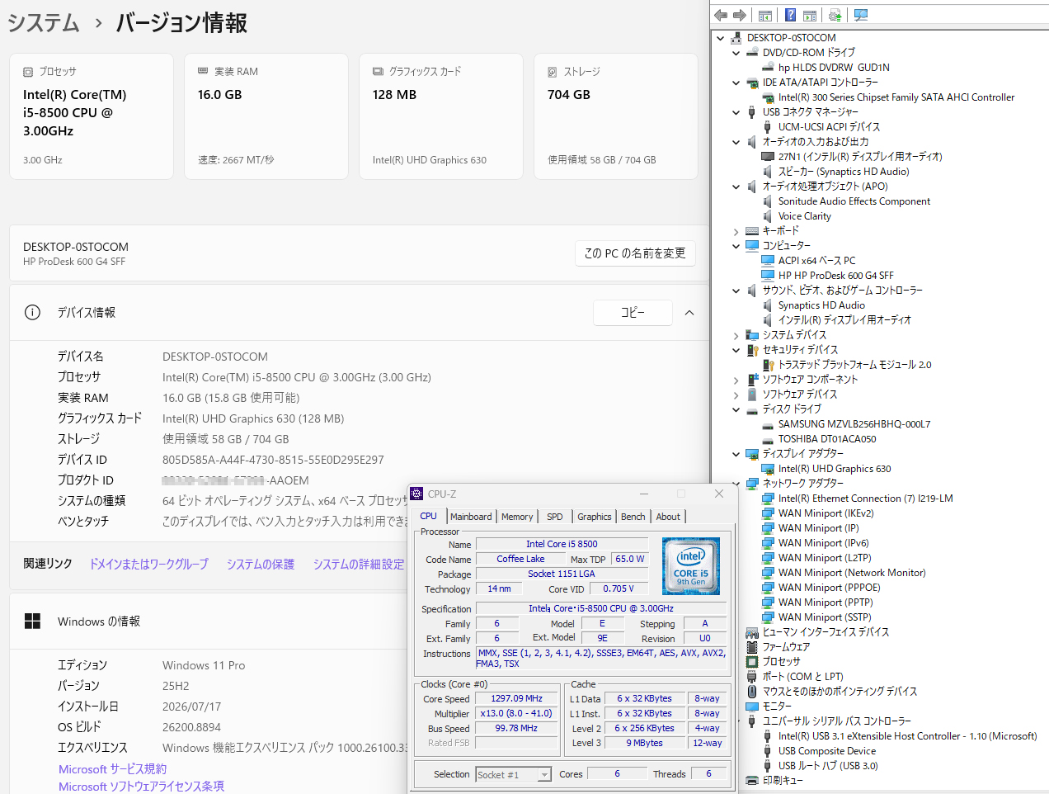Click the update device driver toolbar icon
Screen dimensions: 1049x794
click(835, 15)
